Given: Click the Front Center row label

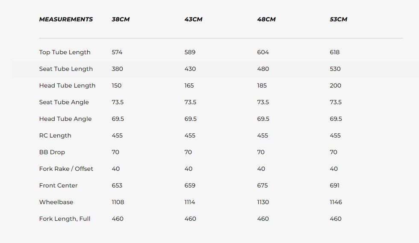Looking at the screenshot, I should (x=59, y=185).
